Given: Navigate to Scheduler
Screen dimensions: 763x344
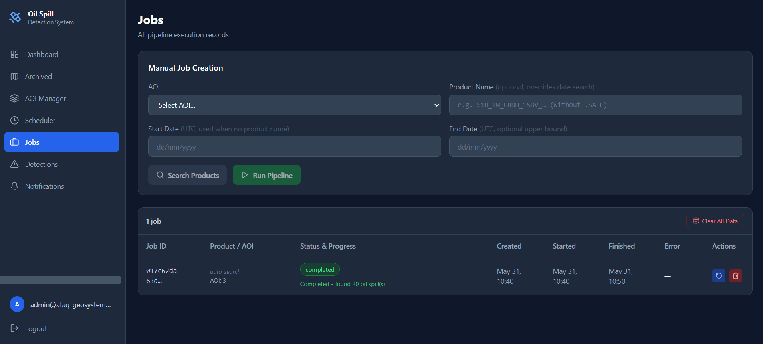Looking at the screenshot, I should pos(61,121).
